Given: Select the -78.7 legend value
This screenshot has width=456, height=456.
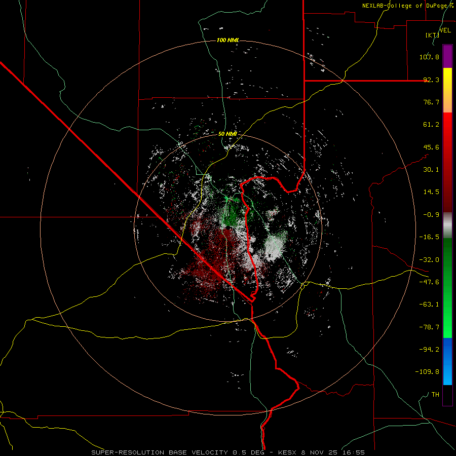Looking at the screenshot, I should (429, 327).
